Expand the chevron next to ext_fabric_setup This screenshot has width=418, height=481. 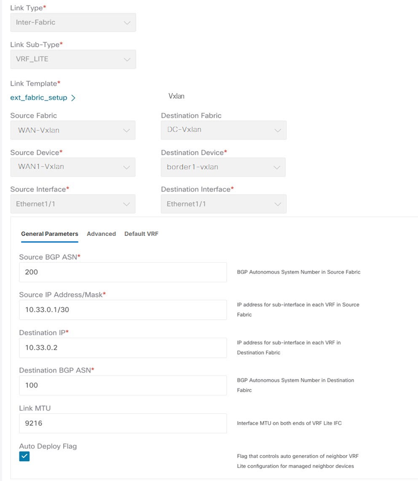coord(74,97)
